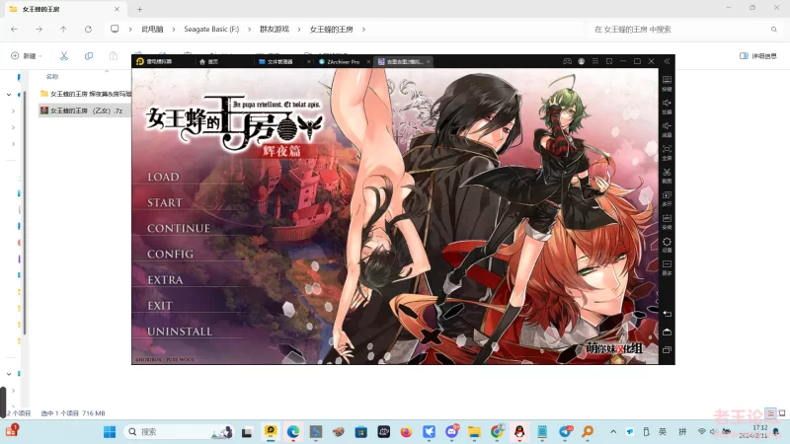The image size is (790, 444).
Task: Click Seagate Basic (F:) breadcrumb
Action: pos(211,30)
